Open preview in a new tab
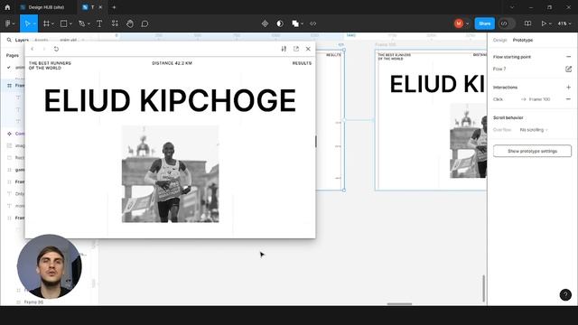The width and height of the screenshot is (578, 325). click(296, 49)
